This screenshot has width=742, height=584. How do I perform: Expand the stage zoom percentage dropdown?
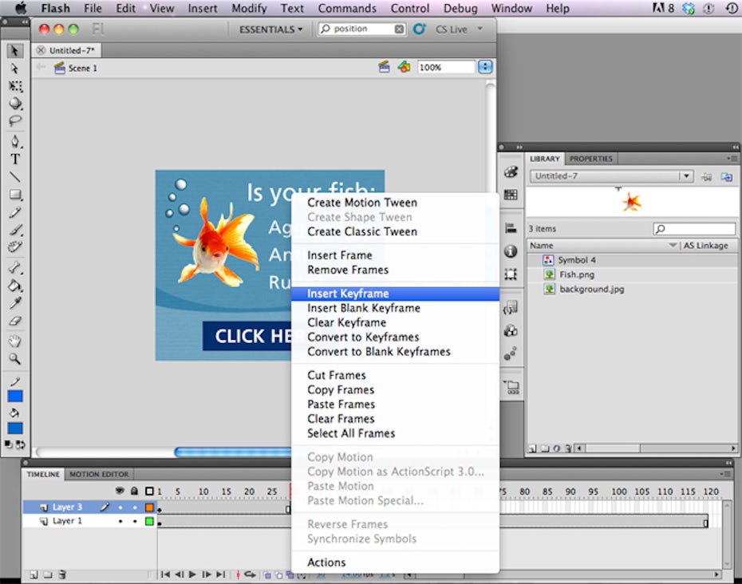click(x=485, y=68)
